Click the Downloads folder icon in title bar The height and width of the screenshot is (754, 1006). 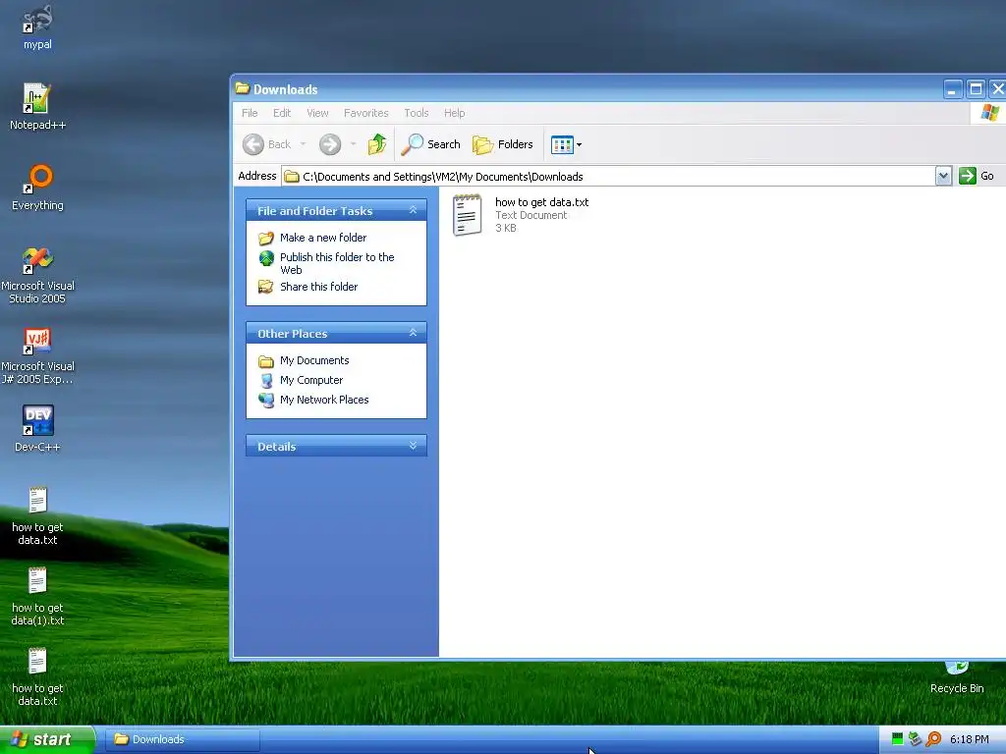[x=242, y=88]
